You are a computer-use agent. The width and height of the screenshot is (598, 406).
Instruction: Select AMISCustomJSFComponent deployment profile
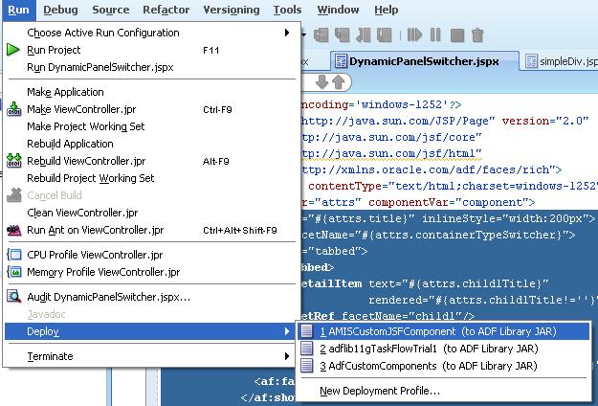442,331
